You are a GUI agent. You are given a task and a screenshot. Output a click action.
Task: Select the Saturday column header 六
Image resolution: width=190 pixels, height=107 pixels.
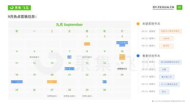coord(122,31)
